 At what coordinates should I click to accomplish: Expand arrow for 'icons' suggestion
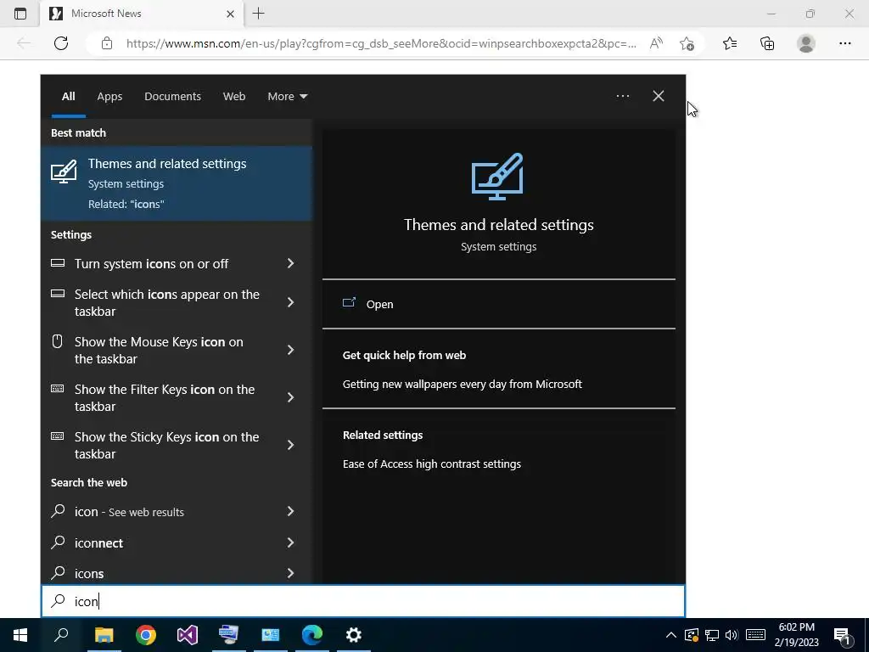coord(290,573)
